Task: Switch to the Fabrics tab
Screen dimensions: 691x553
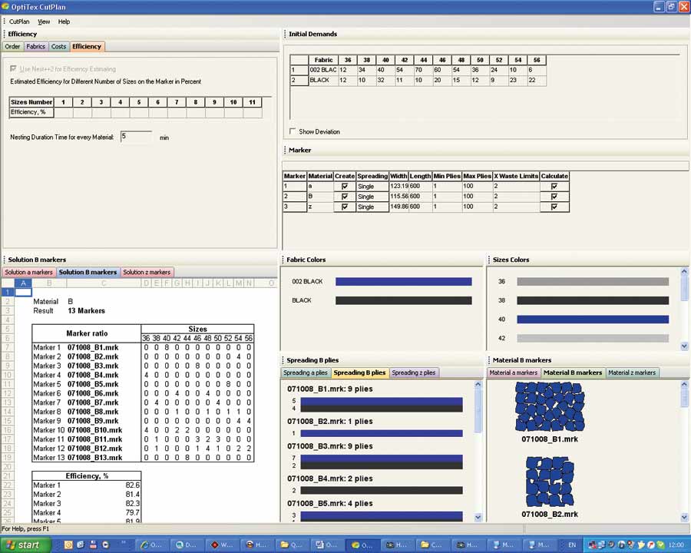Action: [x=35, y=47]
